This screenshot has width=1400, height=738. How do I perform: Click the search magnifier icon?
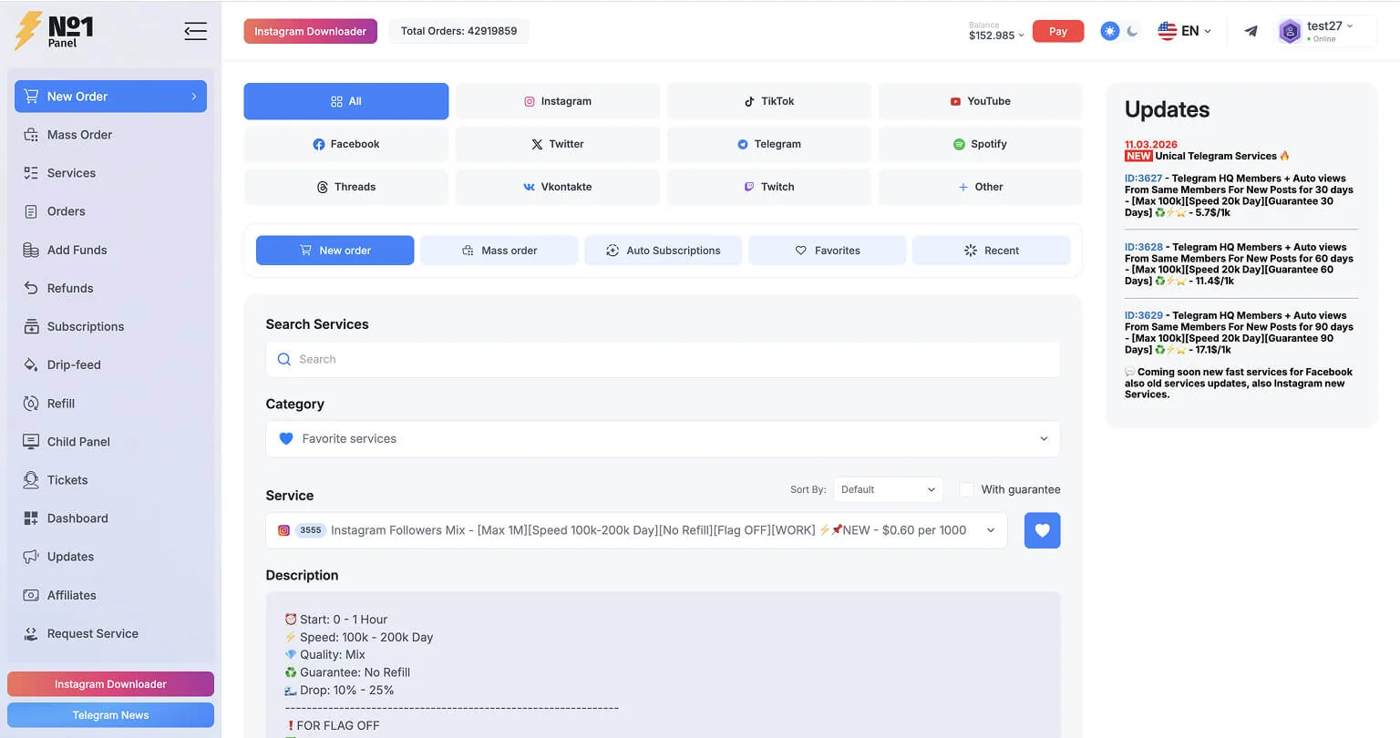284,359
